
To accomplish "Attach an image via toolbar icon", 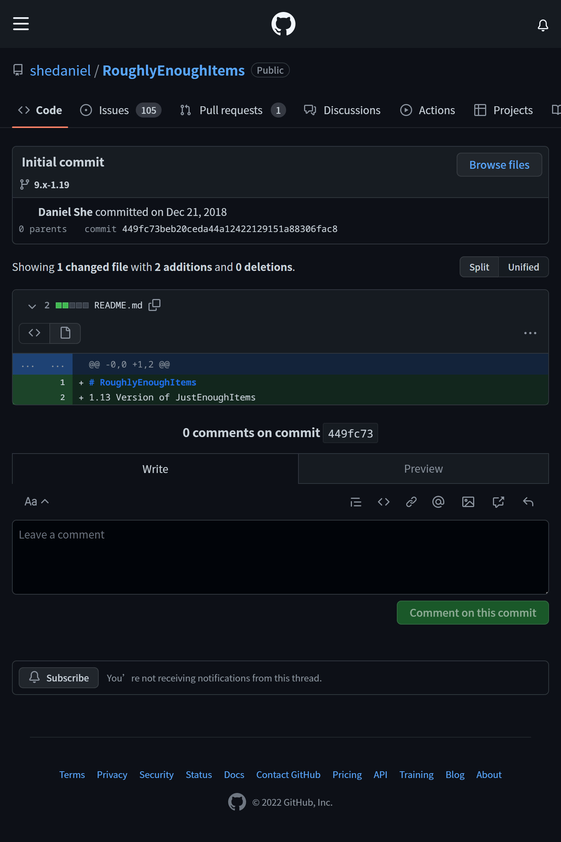I will pos(468,502).
